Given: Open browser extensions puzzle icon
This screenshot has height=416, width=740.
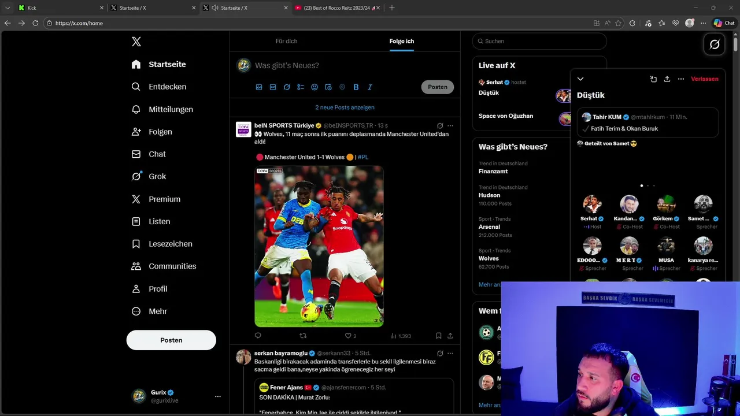Looking at the screenshot, I should coord(632,23).
